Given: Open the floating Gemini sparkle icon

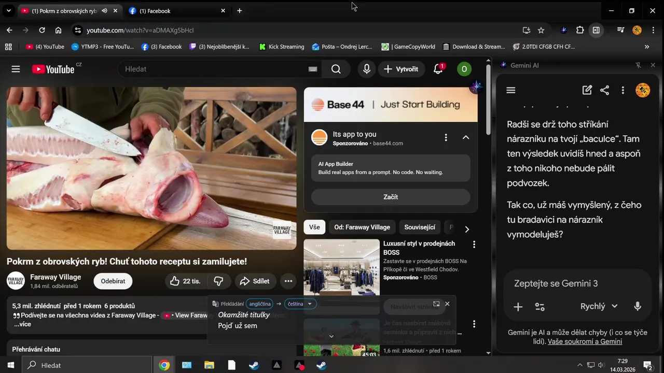Looking at the screenshot, I should 476,87.
